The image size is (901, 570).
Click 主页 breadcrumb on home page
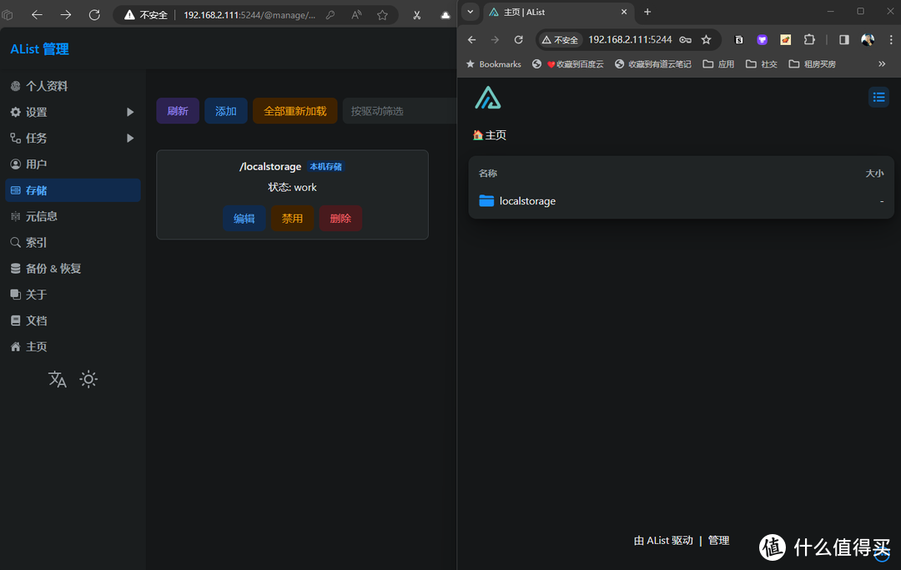click(x=490, y=135)
